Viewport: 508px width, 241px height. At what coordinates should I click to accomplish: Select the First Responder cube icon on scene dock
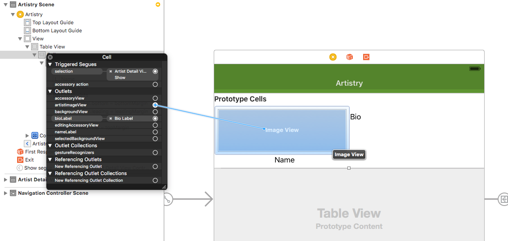click(x=349, y=57)
